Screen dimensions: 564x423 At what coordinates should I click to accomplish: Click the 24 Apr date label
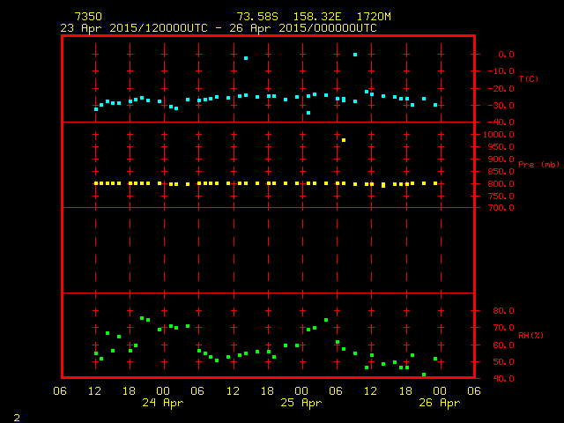(162, 403)
